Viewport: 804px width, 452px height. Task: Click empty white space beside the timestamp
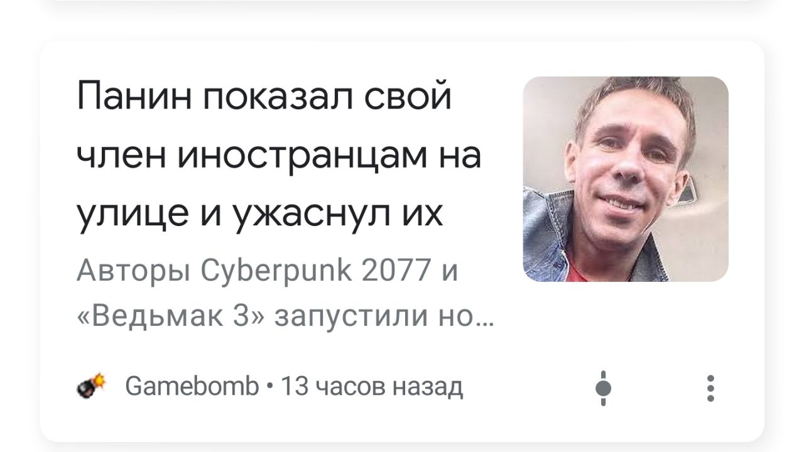528,387
